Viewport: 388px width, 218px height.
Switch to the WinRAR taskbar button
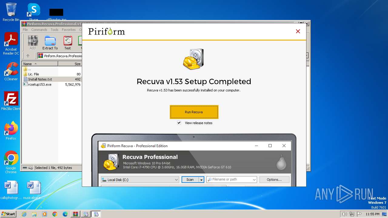click(75, 214)
